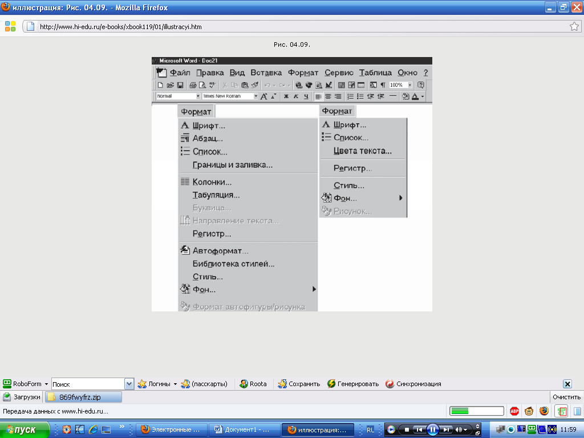This screenshot has height=438, width=584.
Task: Toggle center alignment button
Action: coord(328,96)
